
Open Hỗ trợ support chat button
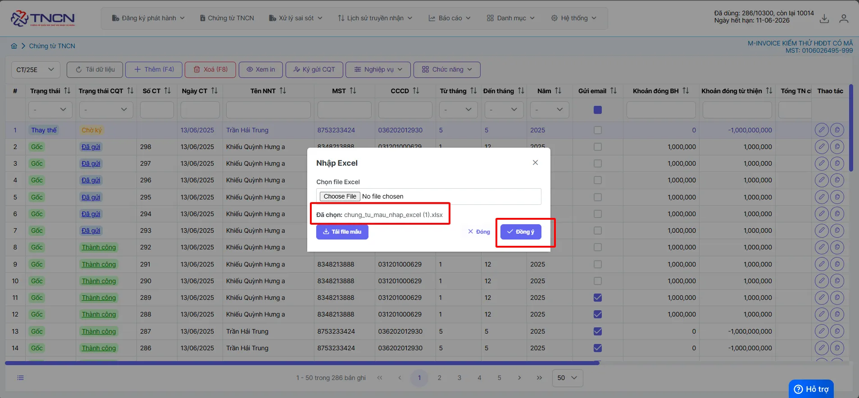(811, 389)
